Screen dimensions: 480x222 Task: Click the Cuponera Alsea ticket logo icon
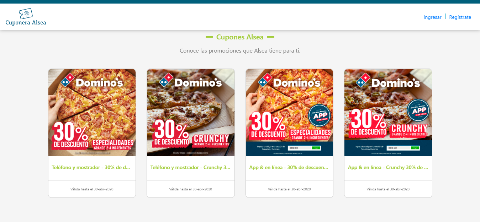click(x=26, y=13)
